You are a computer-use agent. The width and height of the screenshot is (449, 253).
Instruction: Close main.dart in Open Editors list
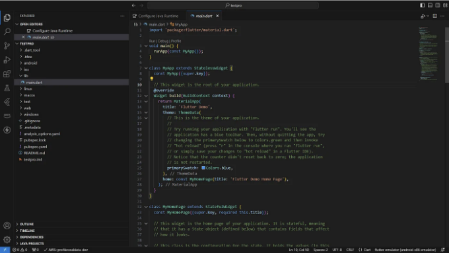pos(23,37)
